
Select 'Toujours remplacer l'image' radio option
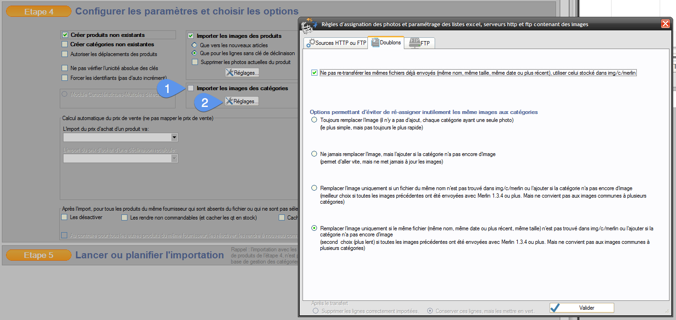point(314,120)
